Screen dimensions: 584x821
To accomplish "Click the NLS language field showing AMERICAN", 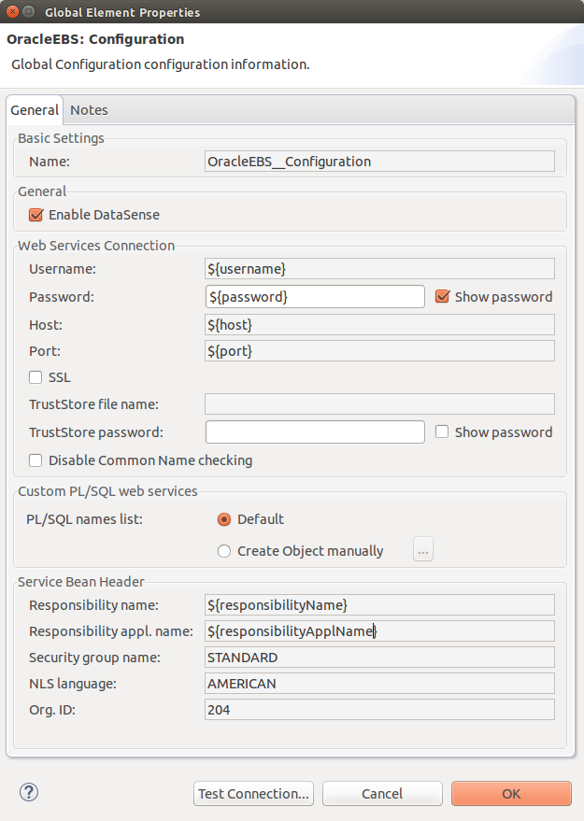I will click(x=378, y=683).
